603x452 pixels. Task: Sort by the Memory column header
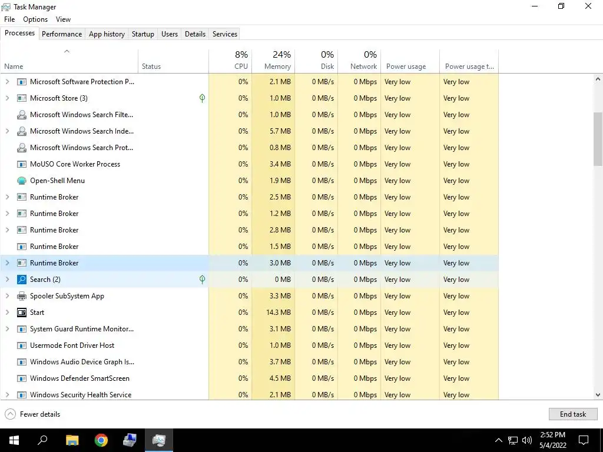[x=273, y=61]
